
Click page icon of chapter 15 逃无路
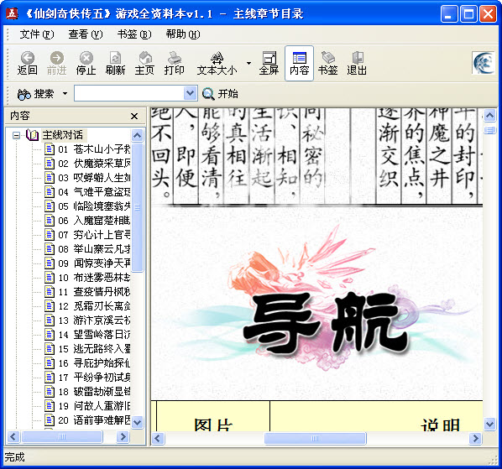coord(50,349)
